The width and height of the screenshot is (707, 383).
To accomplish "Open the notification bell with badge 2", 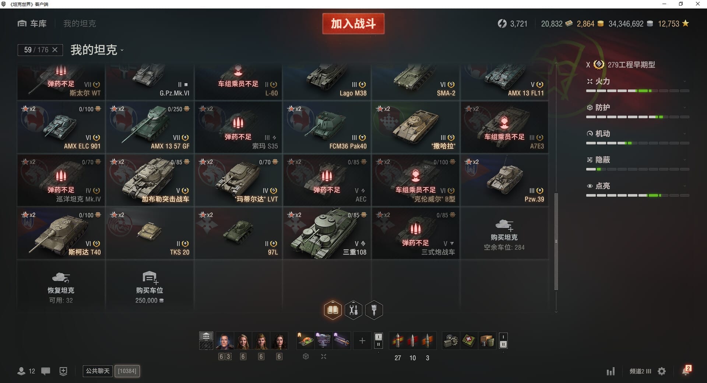I will click(x=686, y=370).
